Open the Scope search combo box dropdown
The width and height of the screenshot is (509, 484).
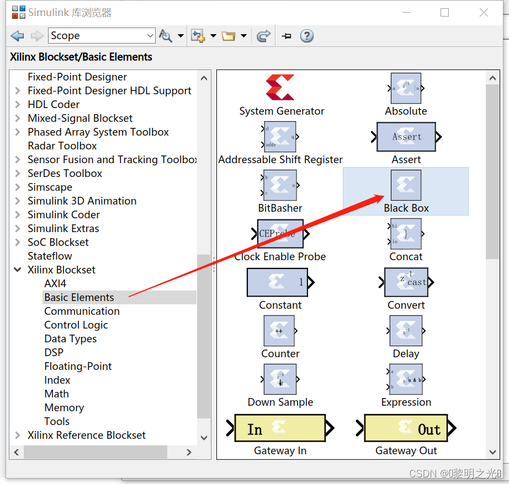tap(150, 36)
